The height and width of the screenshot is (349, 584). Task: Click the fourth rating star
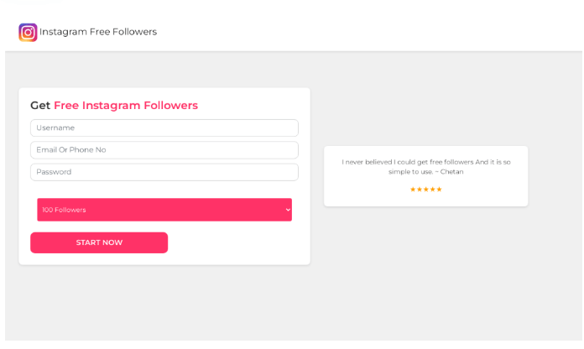point(433,190)
